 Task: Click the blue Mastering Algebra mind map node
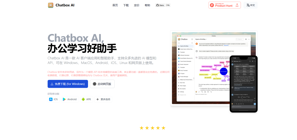tap(224, 71)
